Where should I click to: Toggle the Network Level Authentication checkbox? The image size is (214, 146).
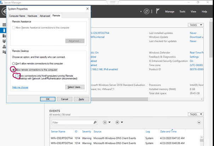pyautogui.click(x=16, y=76)
